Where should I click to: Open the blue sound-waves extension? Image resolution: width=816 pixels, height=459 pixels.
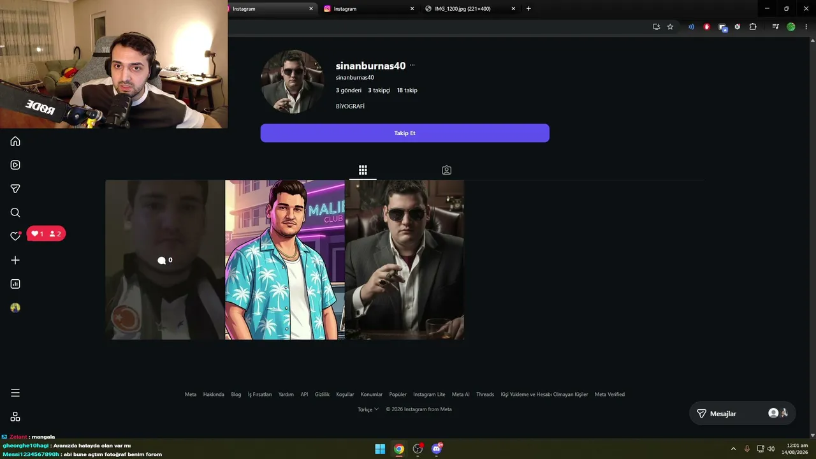point(691,27)
